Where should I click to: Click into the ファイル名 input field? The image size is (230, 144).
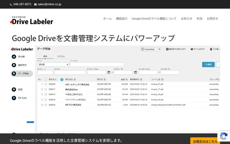[x=97, y=64]
